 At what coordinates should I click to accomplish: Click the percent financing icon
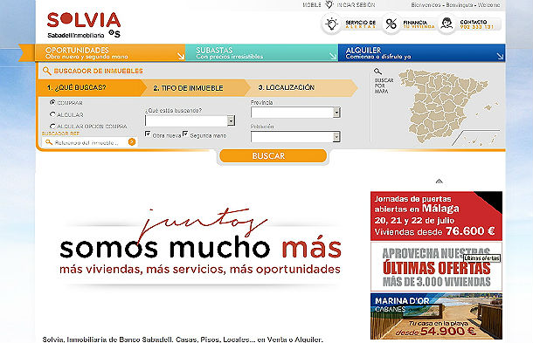(391, 24)
